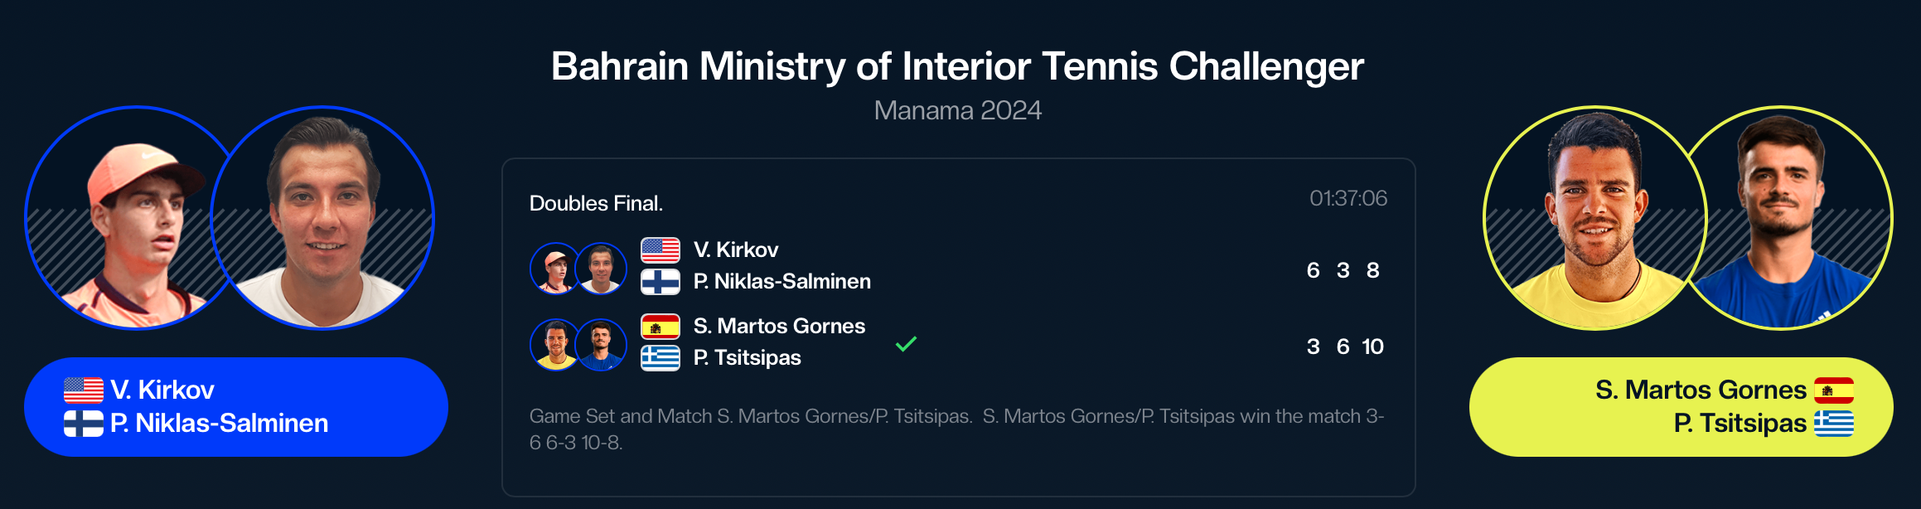
Task: Click the USA flag beside V. Kirkov in scoreboard
Action: pyautogui.click(x=660, y=250)
